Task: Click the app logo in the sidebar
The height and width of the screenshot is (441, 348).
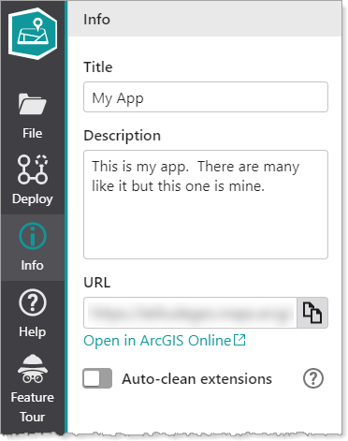Action: pos(33,34)
